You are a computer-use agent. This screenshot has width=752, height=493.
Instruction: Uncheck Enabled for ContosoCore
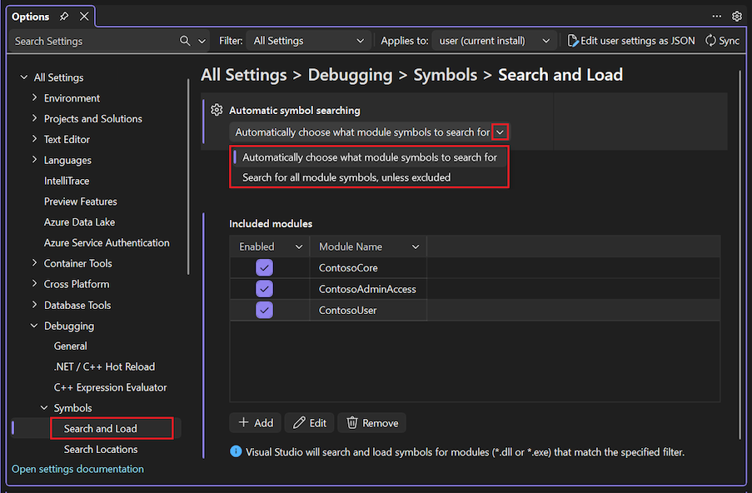pos(264,267)
